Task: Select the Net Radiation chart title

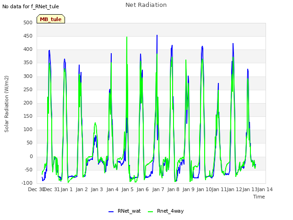Action: tap(146, 5)
